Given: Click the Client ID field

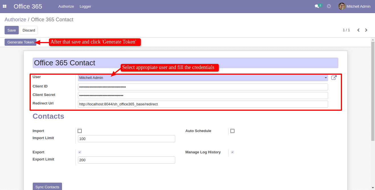Looking at the screenshot, I should pyautogui.click(x=203, y=87).
